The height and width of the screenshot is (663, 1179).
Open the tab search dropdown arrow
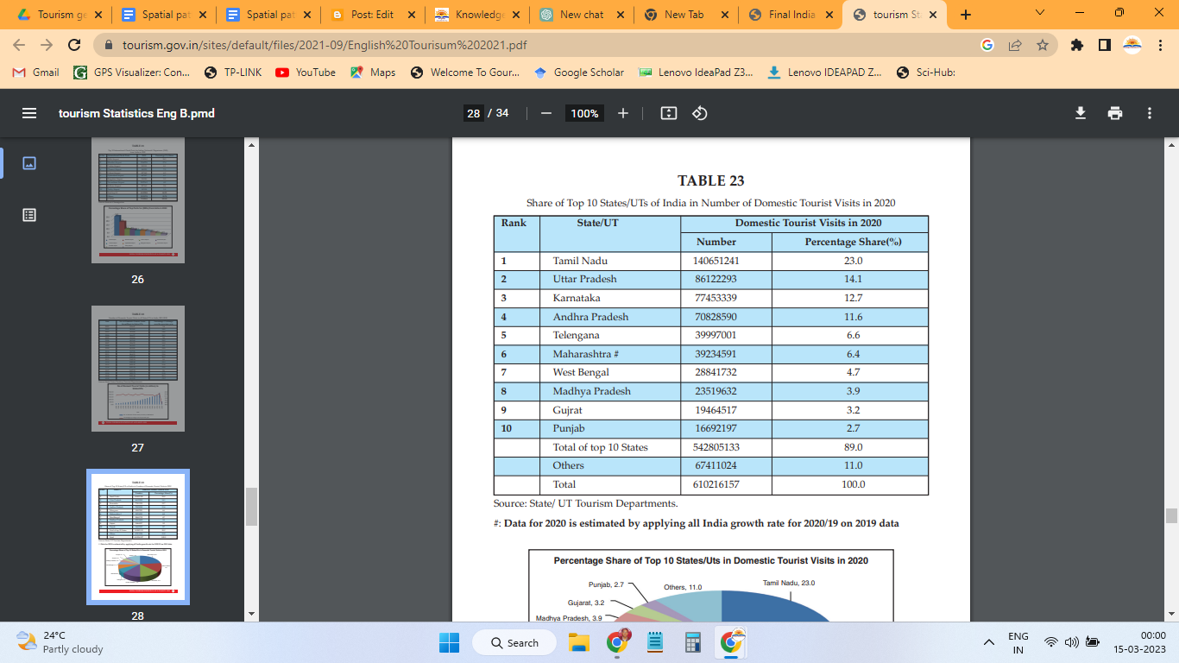pos(1040,13)
